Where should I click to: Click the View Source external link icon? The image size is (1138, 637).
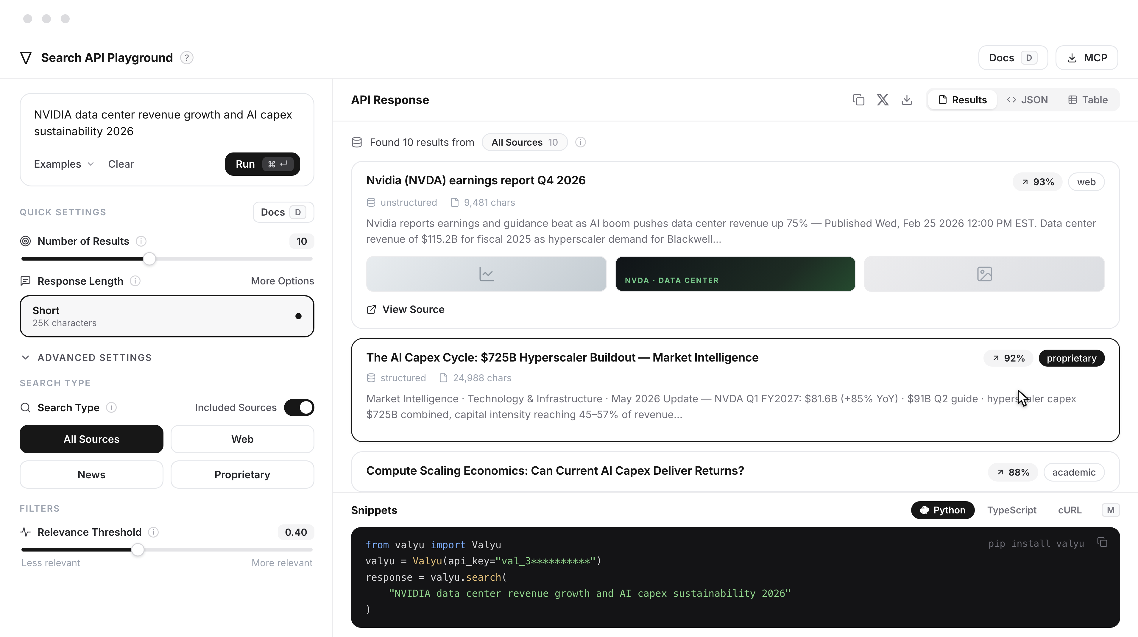pyautogui.click(x=372, y=310)
